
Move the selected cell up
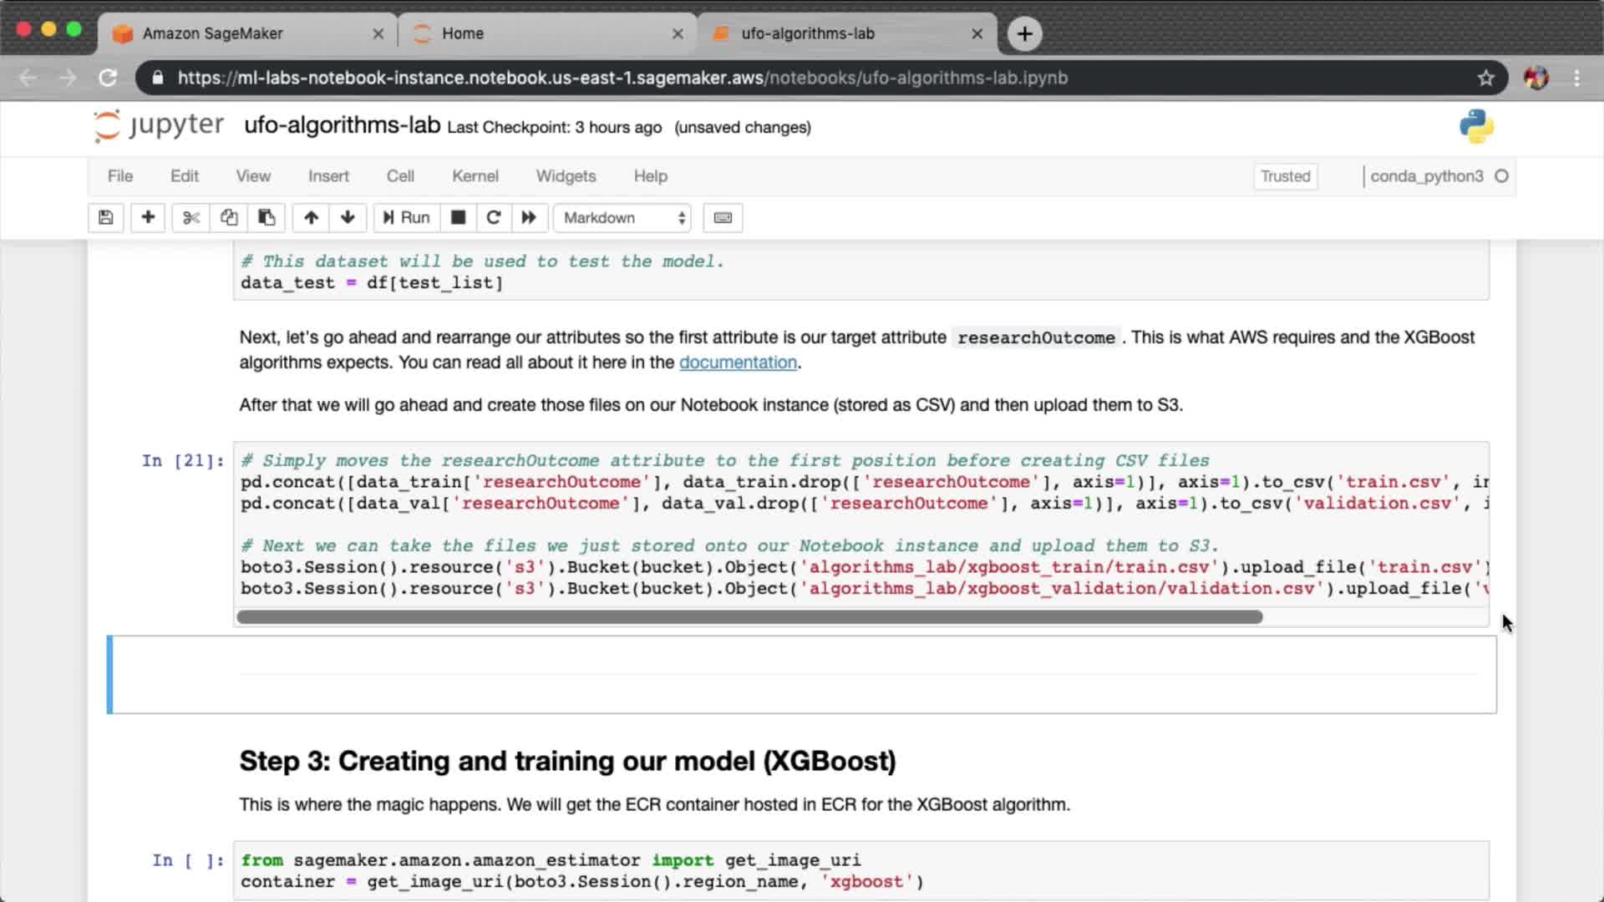click(x=311, y=218)
